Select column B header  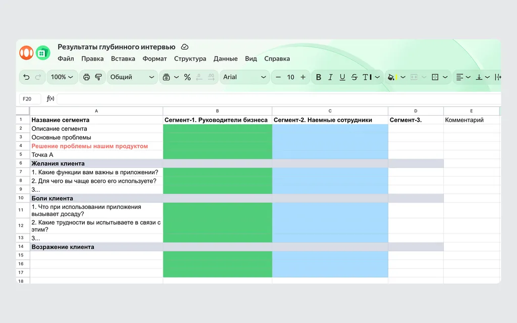pos(217,111)
